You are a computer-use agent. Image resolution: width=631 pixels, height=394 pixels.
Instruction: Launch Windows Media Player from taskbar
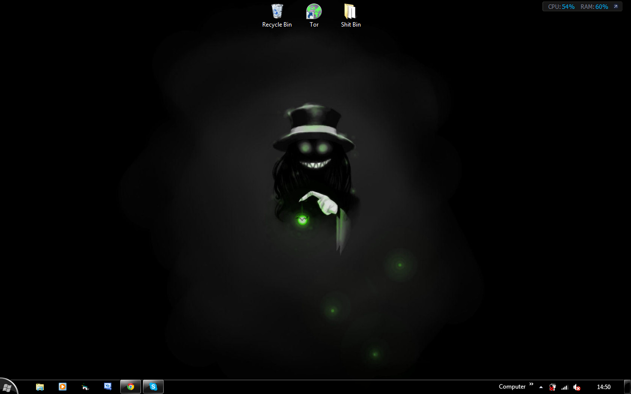click(63, 387)
